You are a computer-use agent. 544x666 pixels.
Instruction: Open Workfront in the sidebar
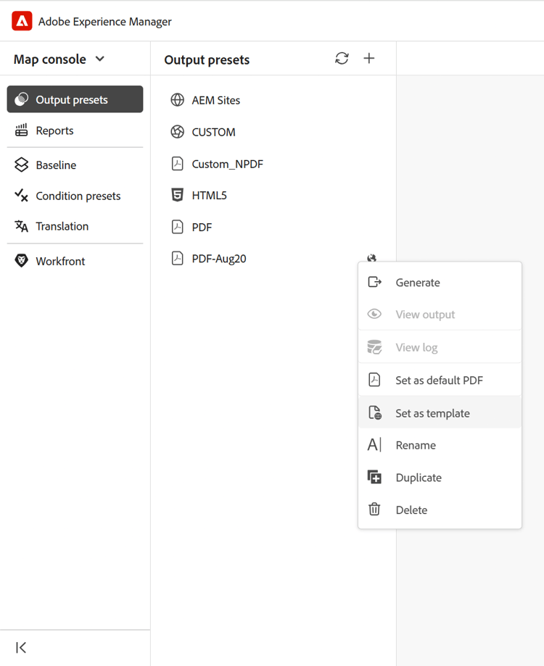75,261
